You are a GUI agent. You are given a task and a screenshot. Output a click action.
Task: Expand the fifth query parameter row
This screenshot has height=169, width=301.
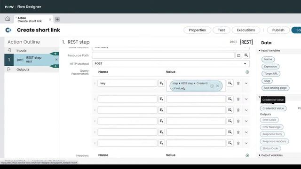(x=246, y=132)
